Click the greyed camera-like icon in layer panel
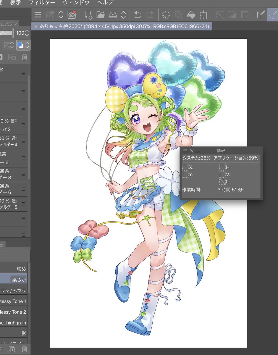This screenshot has height=355, width=278. pos(12,57)
